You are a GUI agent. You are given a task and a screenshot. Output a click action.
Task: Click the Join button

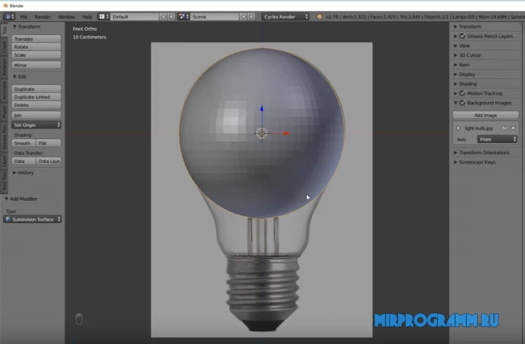click(36, 115)
